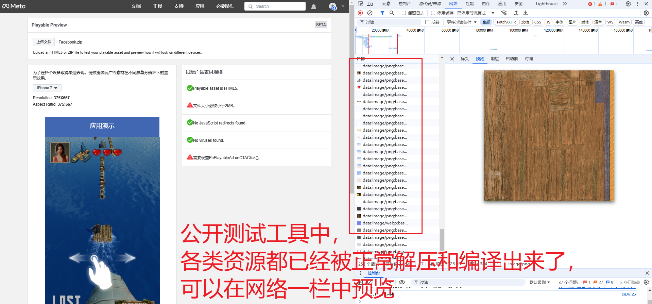Close the request detail pane

click(452, 59)
